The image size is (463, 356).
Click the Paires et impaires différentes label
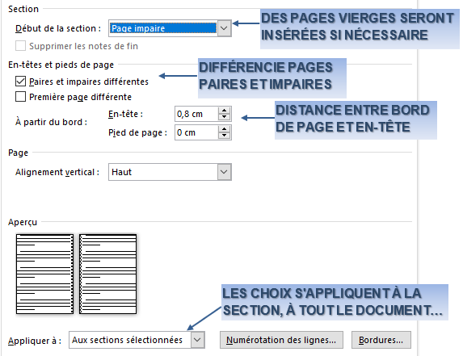[89, 82]
